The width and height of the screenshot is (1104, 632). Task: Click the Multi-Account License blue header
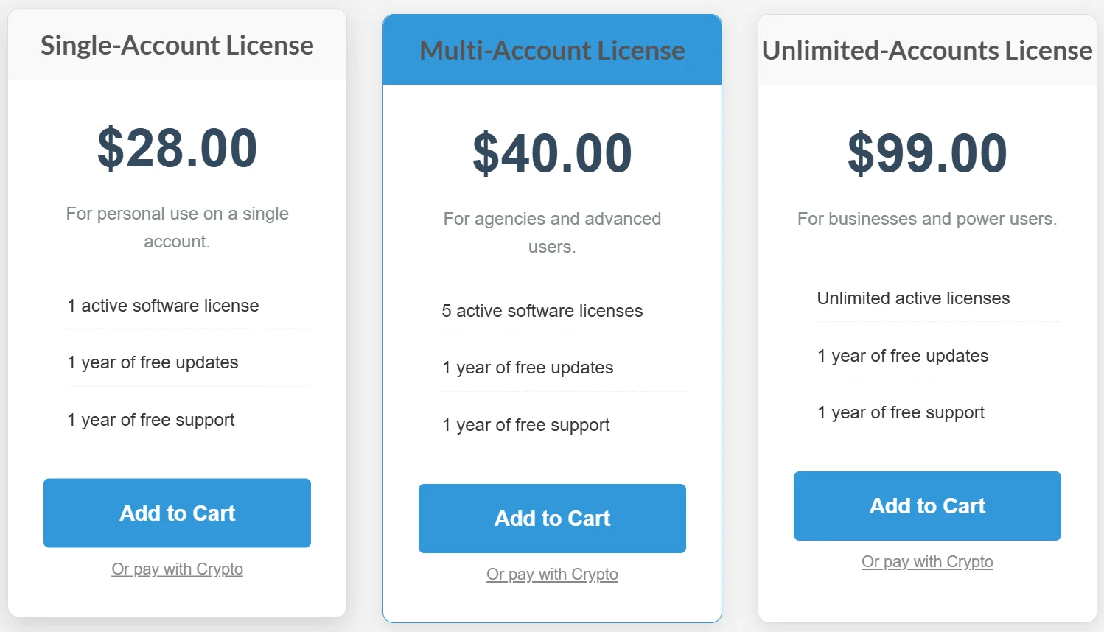(x=552, y=50)
